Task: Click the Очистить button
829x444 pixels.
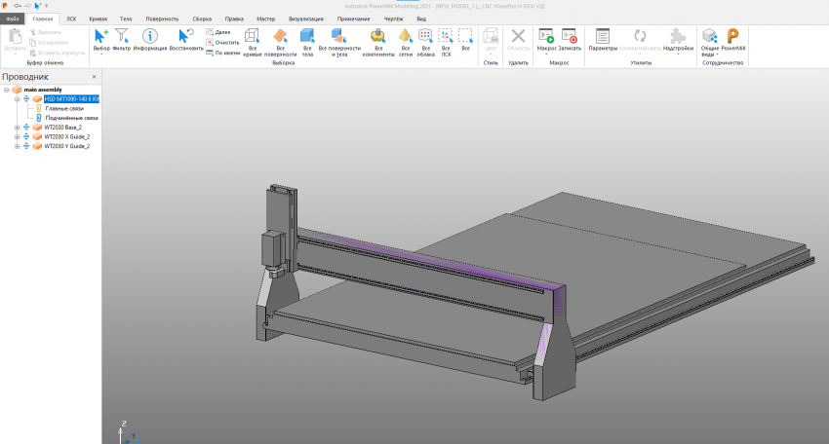Action: tap(222, 43)
